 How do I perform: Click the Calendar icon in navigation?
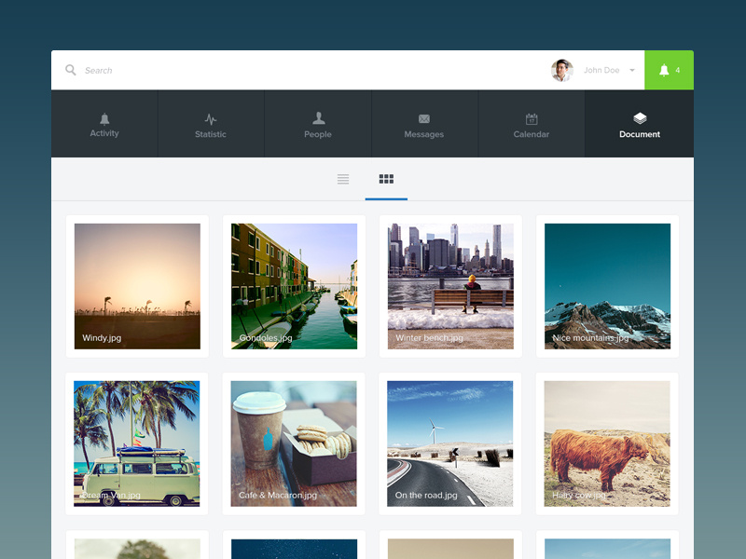coord(532,119)
